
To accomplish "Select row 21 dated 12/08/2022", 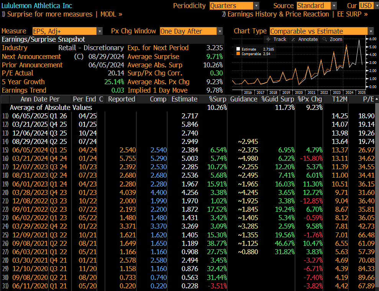I will (x=188, y=201).
